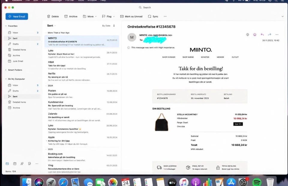Open Spotify from the Dock

(x=257, y=182)
